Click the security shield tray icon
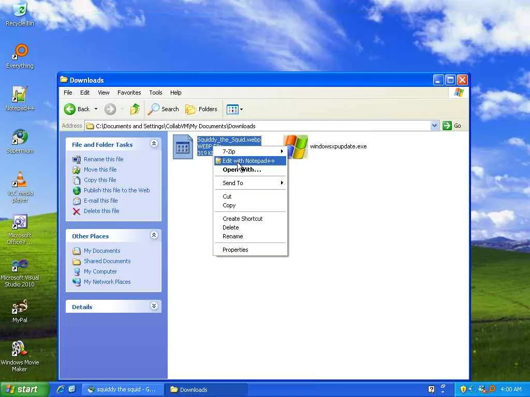The width and height of the screenshot is (530, 397). (463, 389)
